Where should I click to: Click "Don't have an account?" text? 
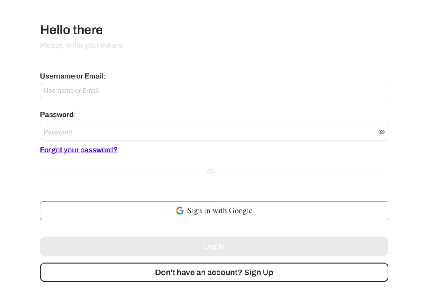pyautogui.click(x=199, y=272)
